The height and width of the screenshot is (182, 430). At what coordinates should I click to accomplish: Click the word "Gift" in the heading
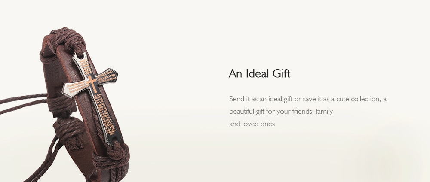click(x=281, y=74)
